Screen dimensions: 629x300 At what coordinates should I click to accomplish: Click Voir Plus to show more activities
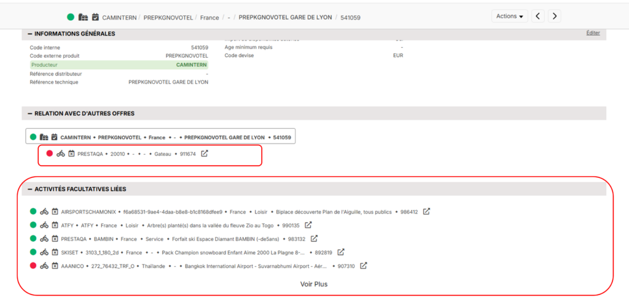click(314, 284)
